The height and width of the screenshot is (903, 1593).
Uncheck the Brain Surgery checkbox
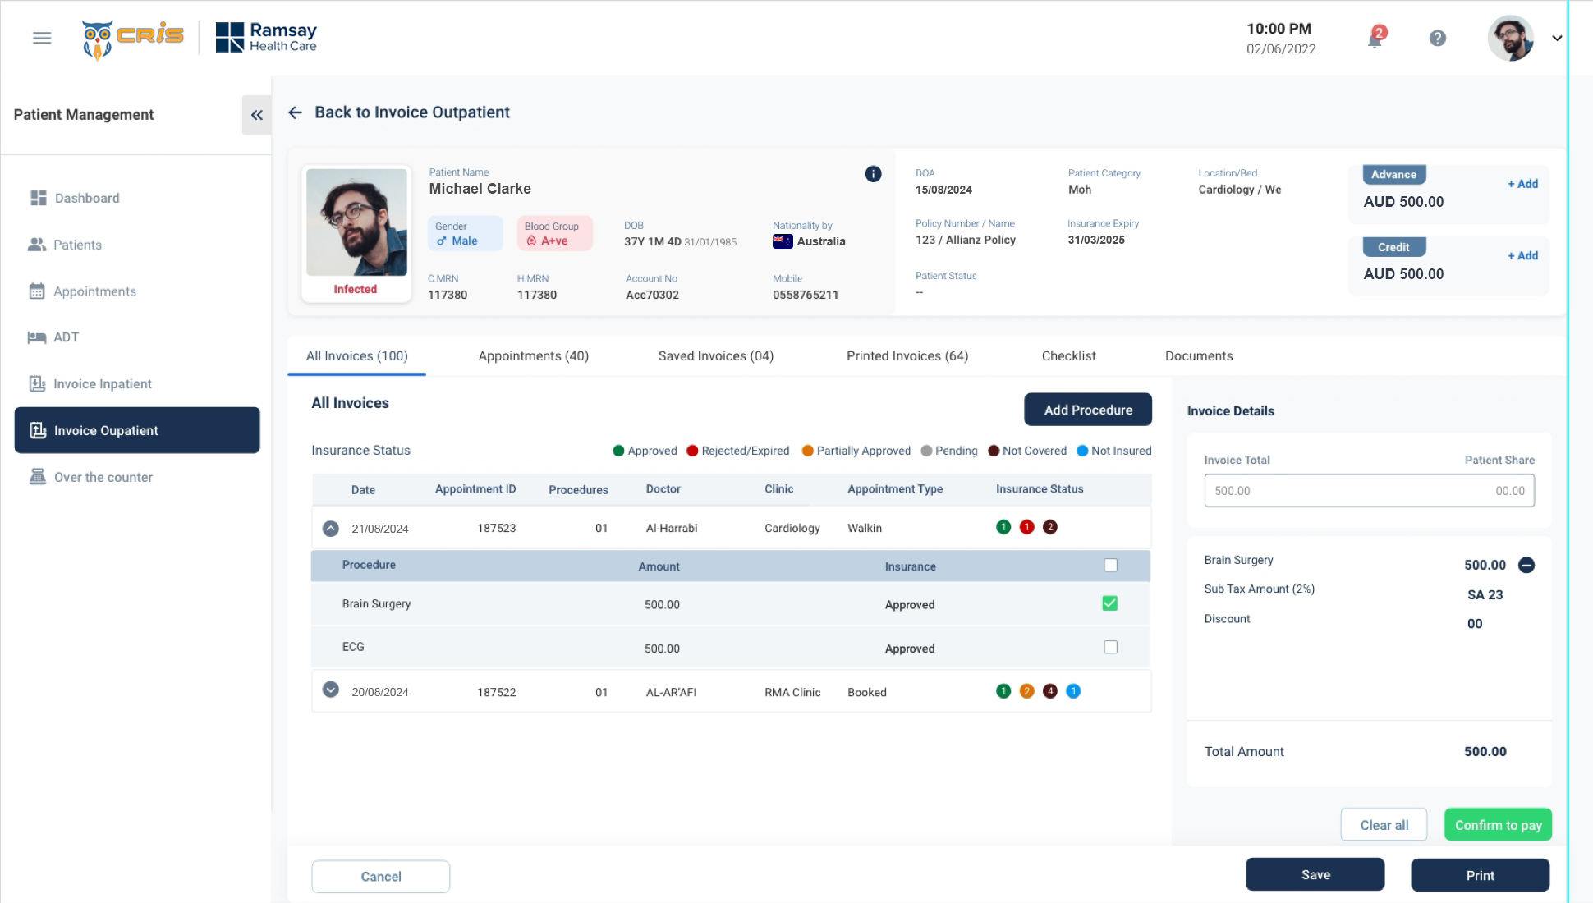point(1110,603)
